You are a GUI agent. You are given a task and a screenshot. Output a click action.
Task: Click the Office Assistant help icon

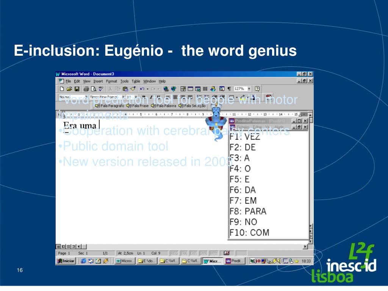tap(257, 89)
